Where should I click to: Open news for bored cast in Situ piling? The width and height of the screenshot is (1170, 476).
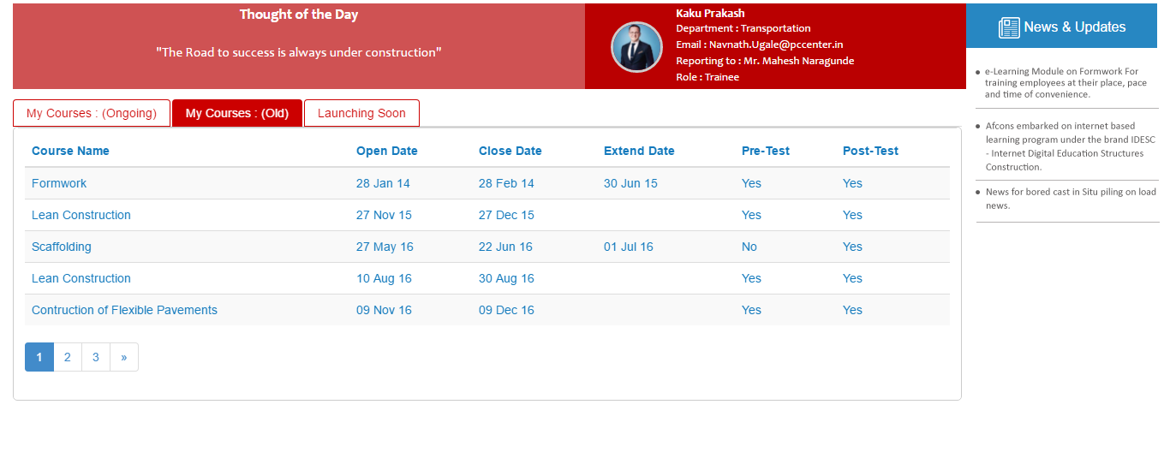point(1070,199)
